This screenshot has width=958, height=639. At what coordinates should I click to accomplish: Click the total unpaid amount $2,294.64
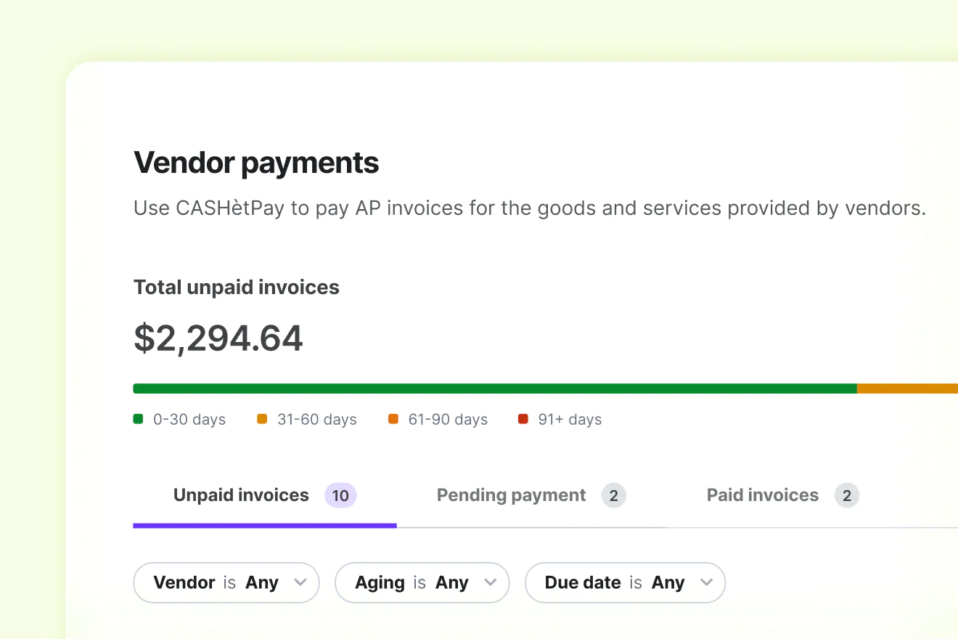click(218, 337)
